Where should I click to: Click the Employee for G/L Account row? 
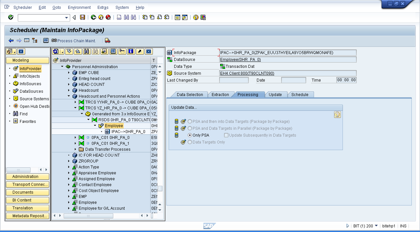(x=101, y=208)
